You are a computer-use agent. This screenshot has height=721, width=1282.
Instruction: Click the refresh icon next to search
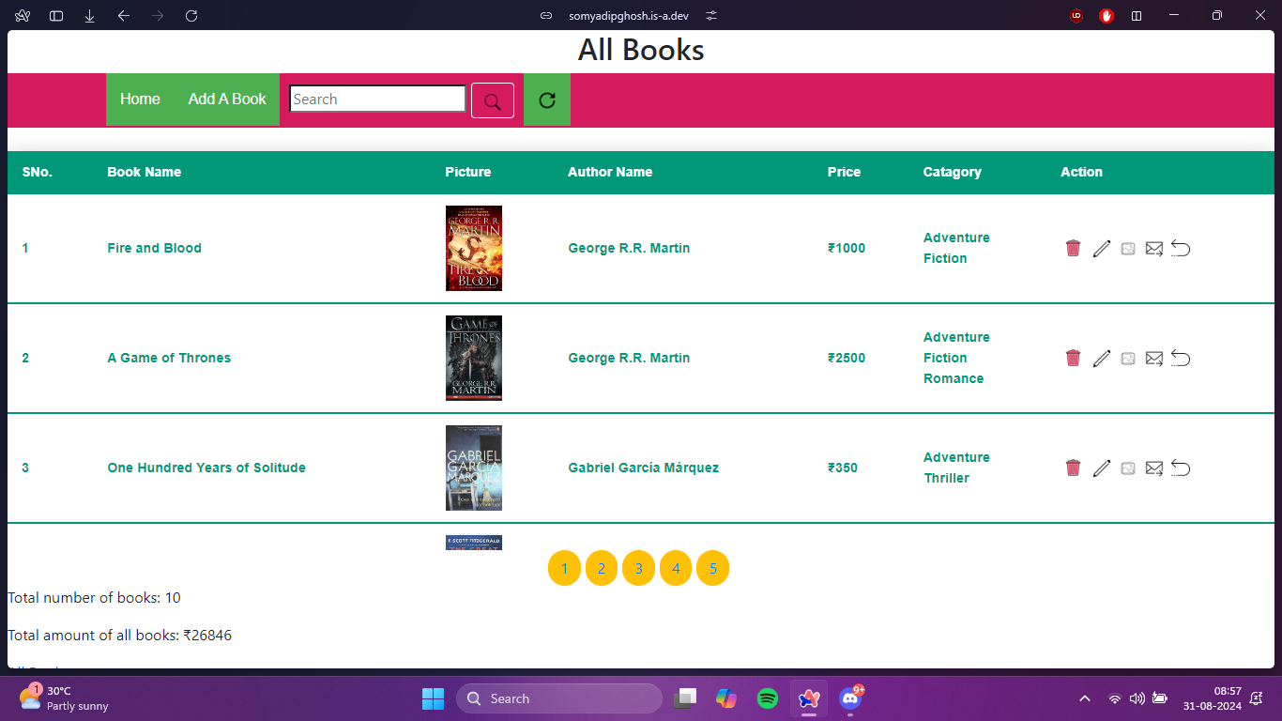click(546, 100)
